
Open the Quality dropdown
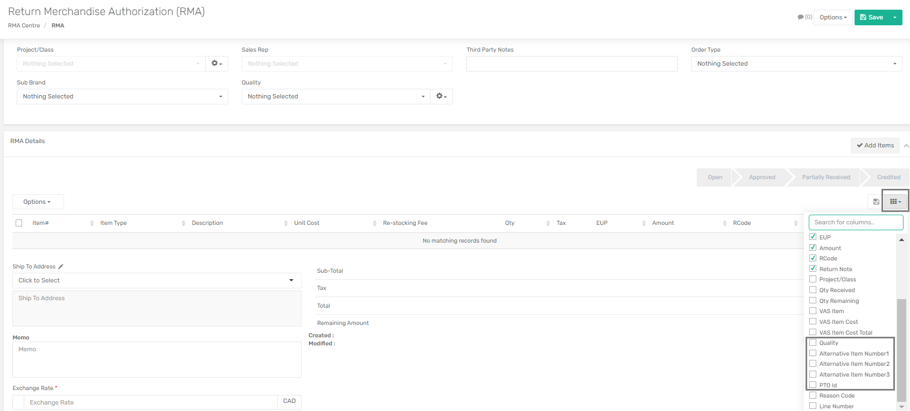click(336, 96)
